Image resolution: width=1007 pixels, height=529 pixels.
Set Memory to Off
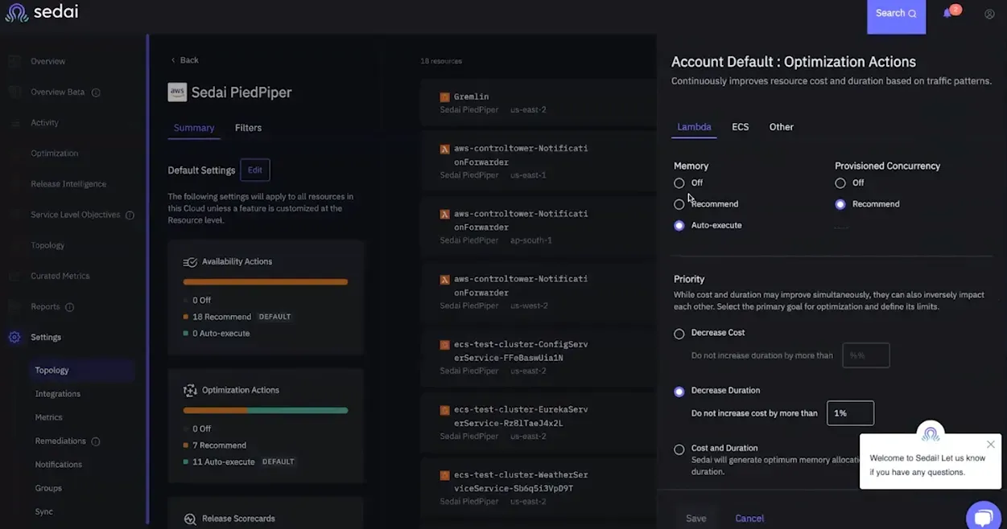point(679,183)
